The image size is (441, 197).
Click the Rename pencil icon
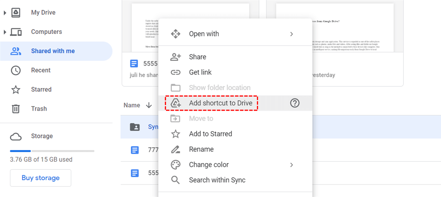click(176, 149)
